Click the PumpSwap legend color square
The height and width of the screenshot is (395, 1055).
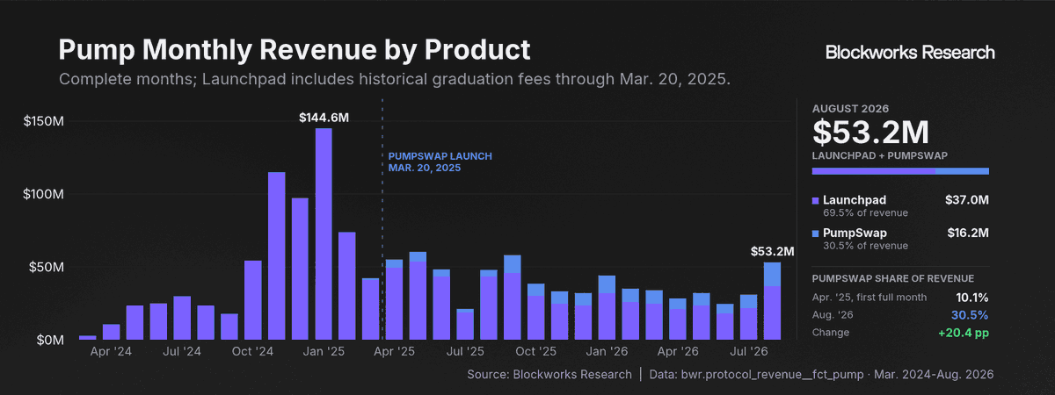coord(816,233)
